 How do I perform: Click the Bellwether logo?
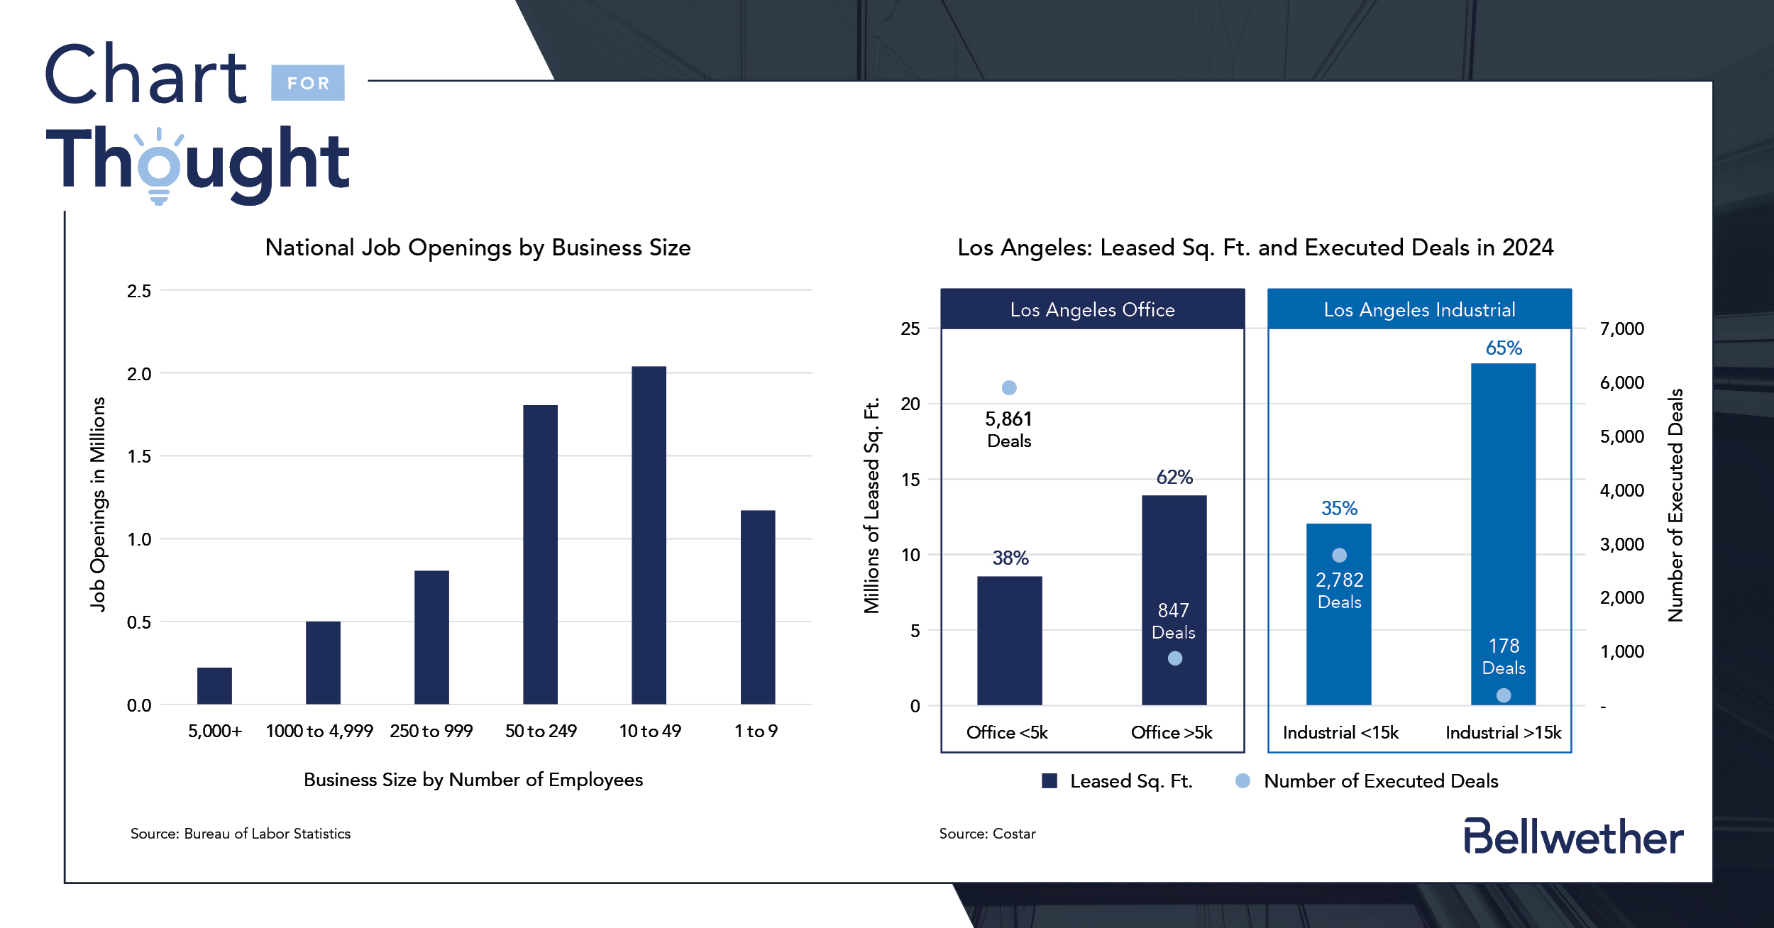pos(1573,836)
